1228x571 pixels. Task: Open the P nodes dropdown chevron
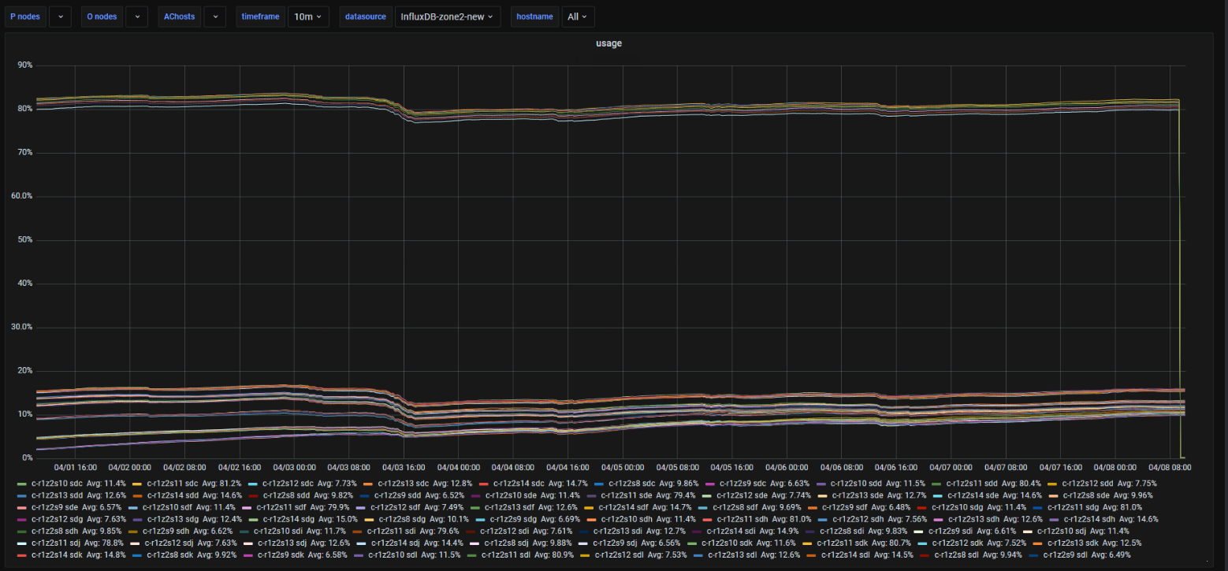tap(61, 17)
